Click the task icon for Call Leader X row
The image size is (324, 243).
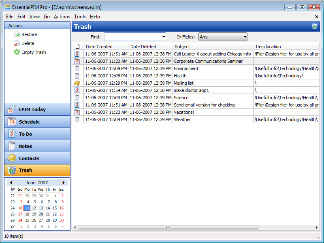[77, 54]
